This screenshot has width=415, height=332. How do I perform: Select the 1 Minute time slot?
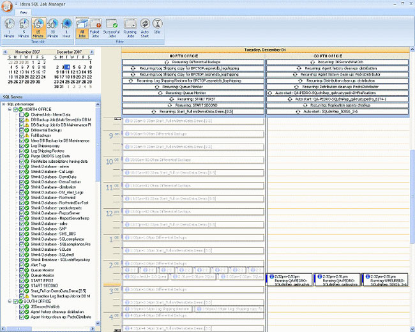[x=10, y=28]
